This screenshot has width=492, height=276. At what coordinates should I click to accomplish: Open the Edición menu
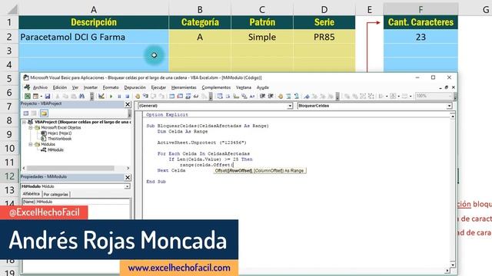coord(60,87)
